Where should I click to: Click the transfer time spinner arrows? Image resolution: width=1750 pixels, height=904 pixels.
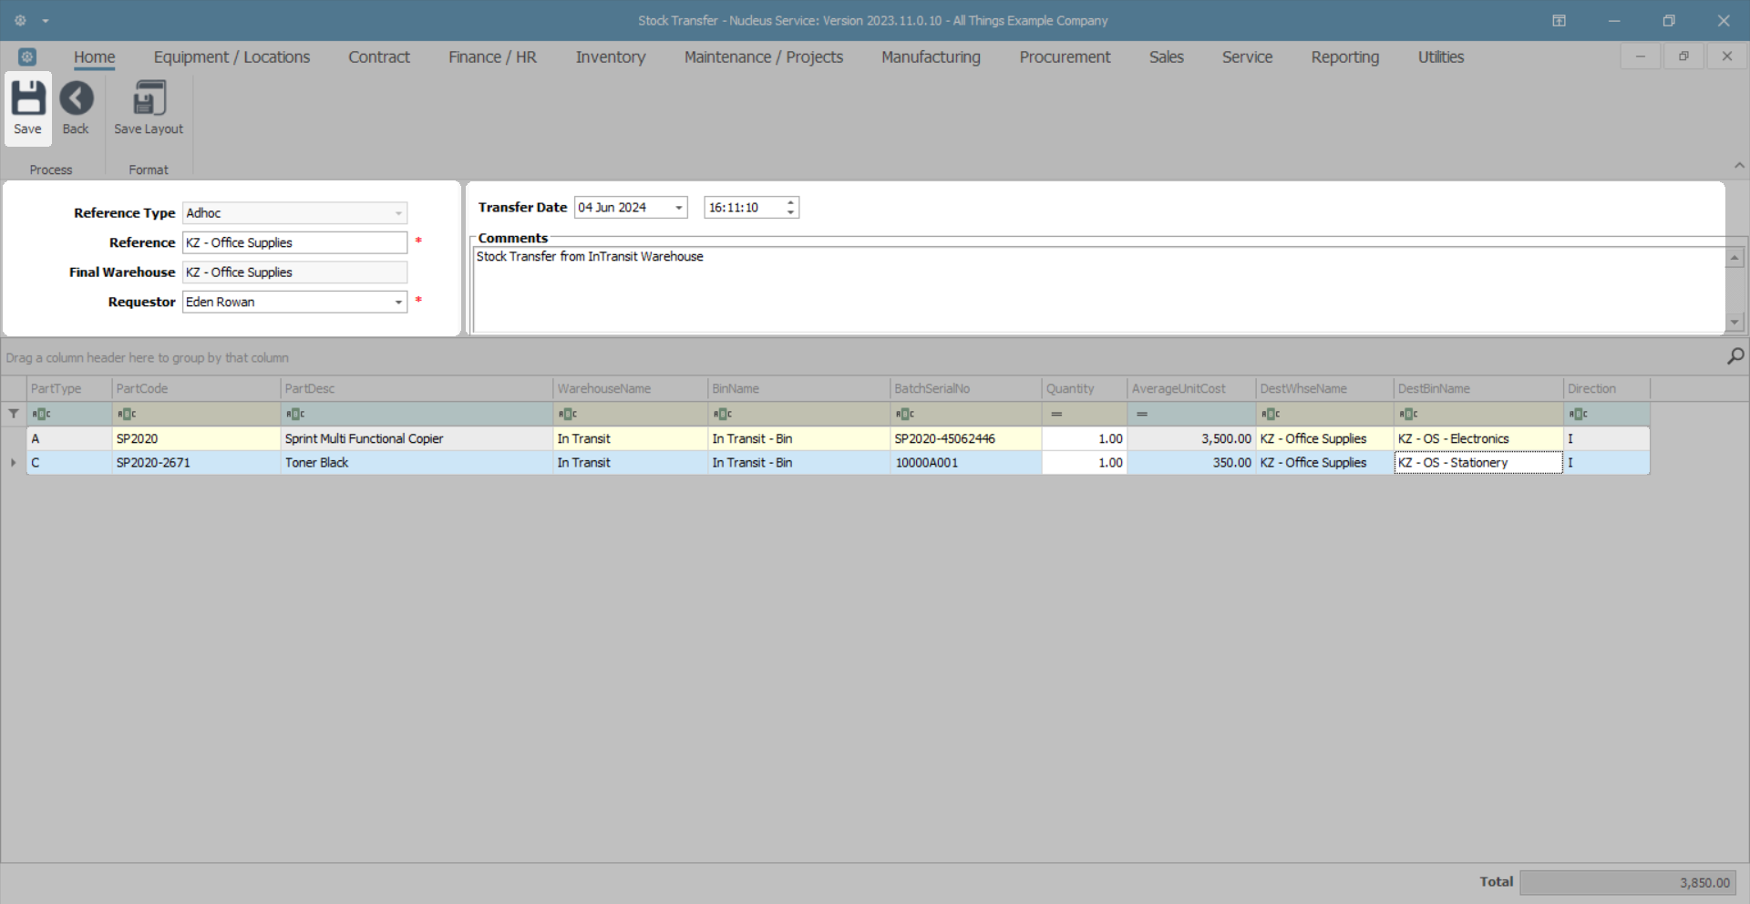790,208
